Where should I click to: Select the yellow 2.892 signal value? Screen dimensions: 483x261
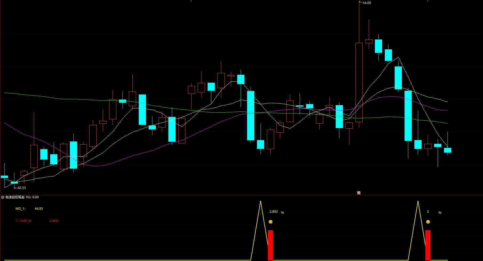click(x=274, y=212)
